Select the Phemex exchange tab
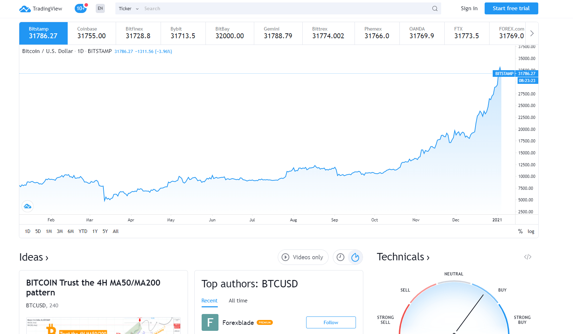This screenshot has width=573, height=334. click(377, 33)
